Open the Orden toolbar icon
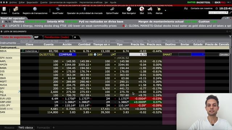Screen dimensions: 232x130 click(4, 10)
